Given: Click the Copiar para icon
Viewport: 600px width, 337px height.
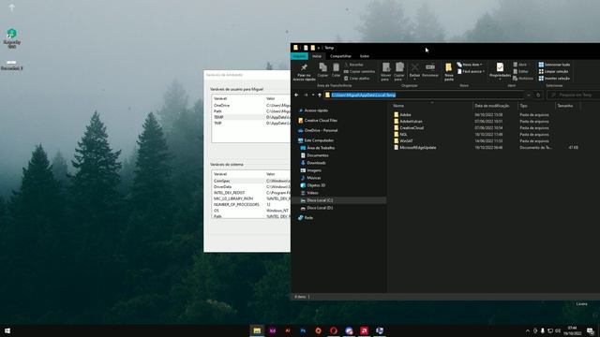Looking at the screenshot, I should [399, 67].
